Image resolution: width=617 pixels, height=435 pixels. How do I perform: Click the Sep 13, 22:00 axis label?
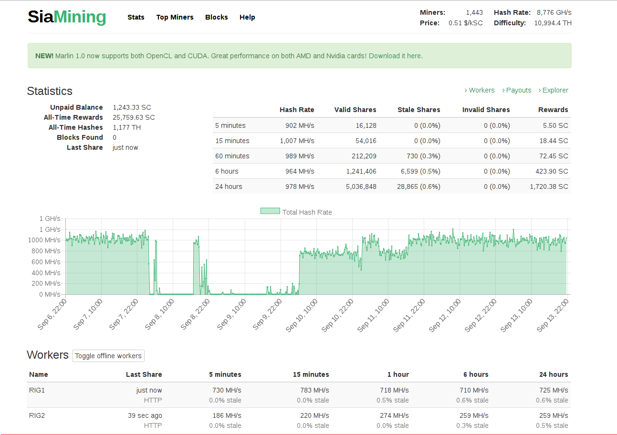tap(553, 315)
